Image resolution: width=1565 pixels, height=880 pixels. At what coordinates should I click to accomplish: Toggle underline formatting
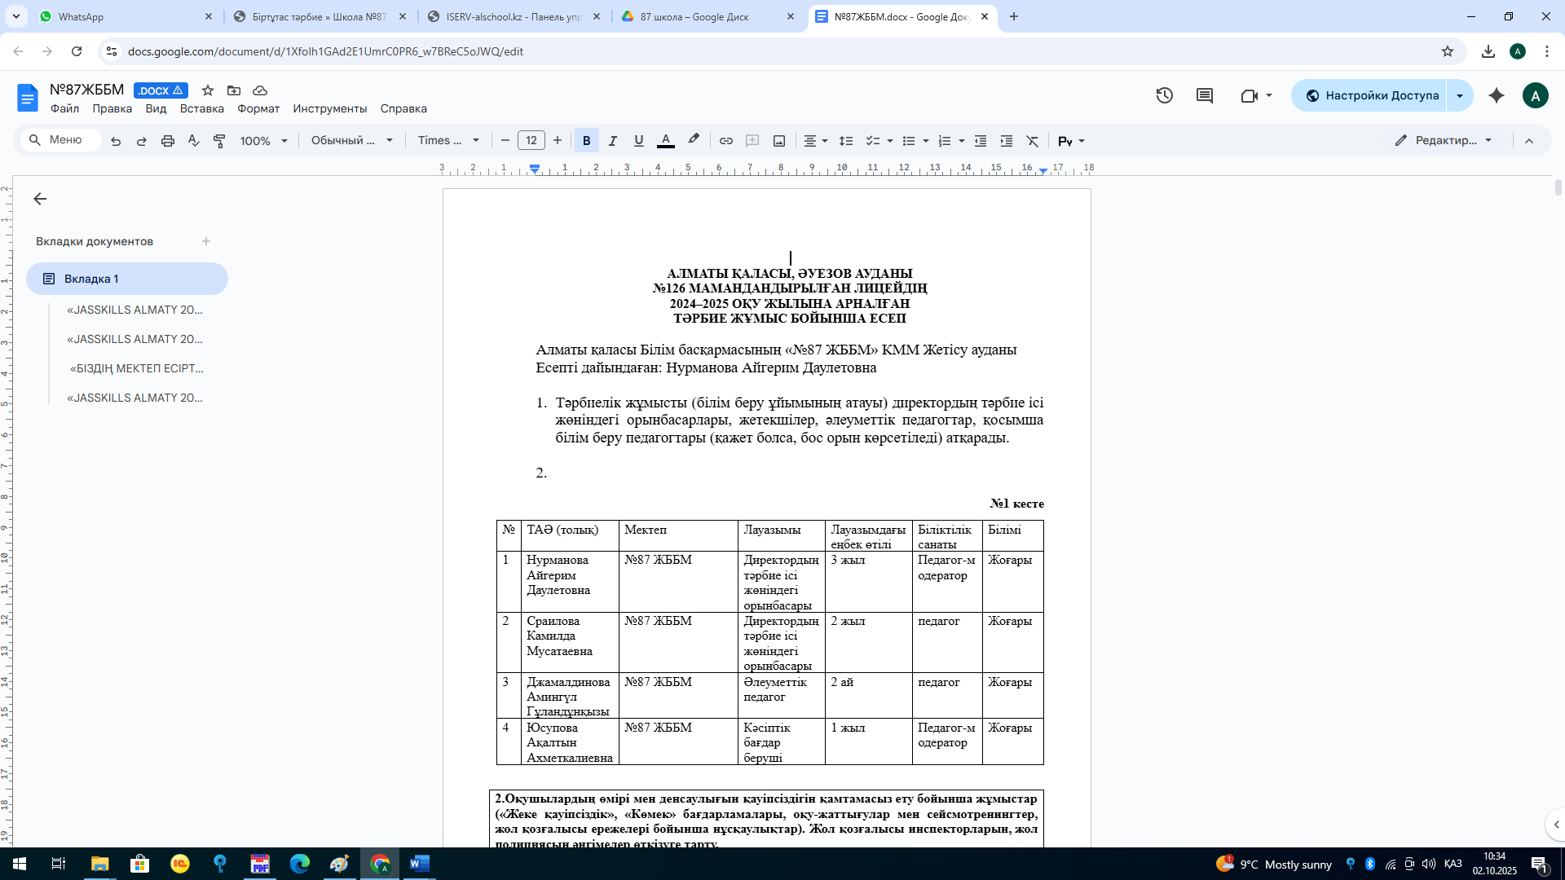(639, 141)
